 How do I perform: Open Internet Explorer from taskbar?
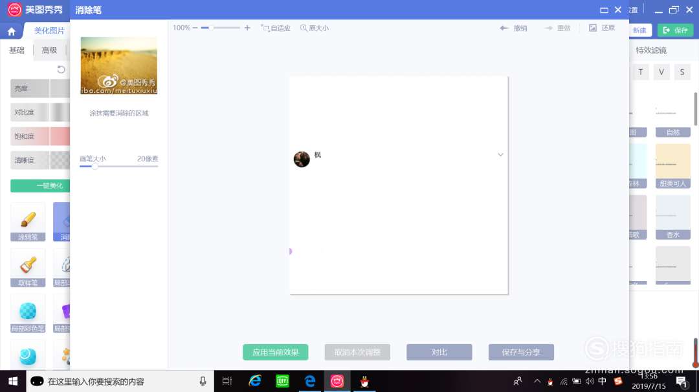(255, 381)
